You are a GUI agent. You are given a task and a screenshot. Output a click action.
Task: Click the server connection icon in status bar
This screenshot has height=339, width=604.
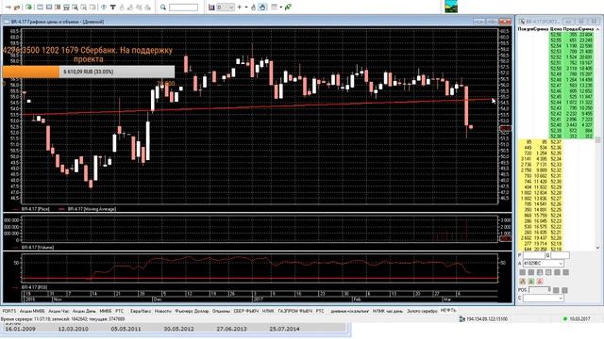(461, 319)
